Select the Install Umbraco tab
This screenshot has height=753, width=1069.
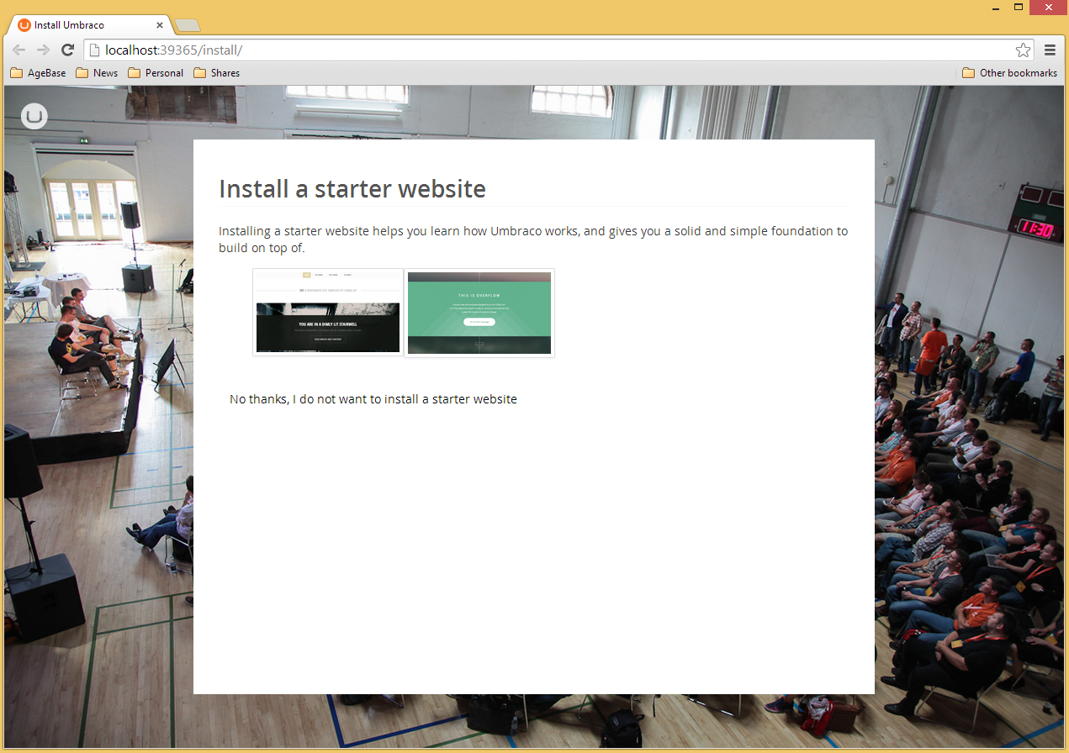pyautogui.click(x=91, y=25)
